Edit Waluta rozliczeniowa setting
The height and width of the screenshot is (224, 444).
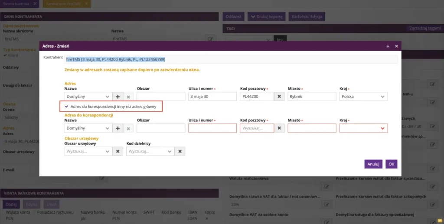326,186
